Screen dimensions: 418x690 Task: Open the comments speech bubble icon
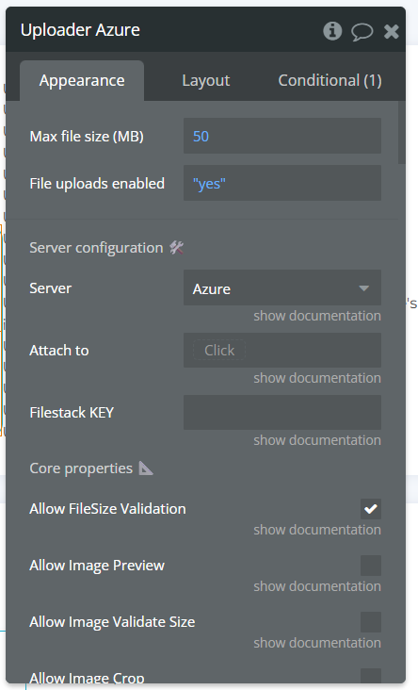click(x=362, y=32)
